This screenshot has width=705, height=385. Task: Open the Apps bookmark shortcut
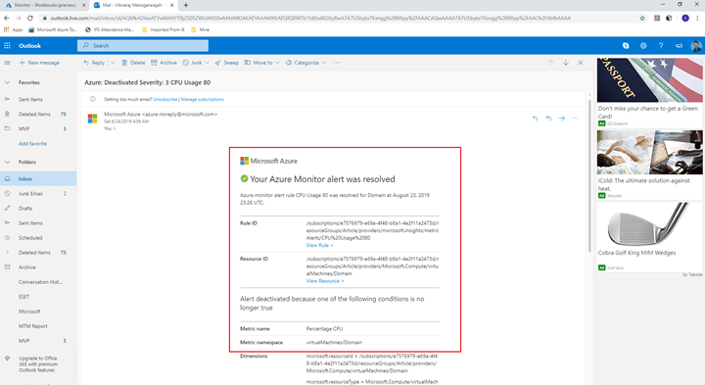click(14, 29)
